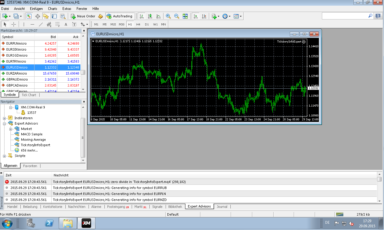Switch chart to candlestick type
Screen dimensions: 384x230
point(150,16)
